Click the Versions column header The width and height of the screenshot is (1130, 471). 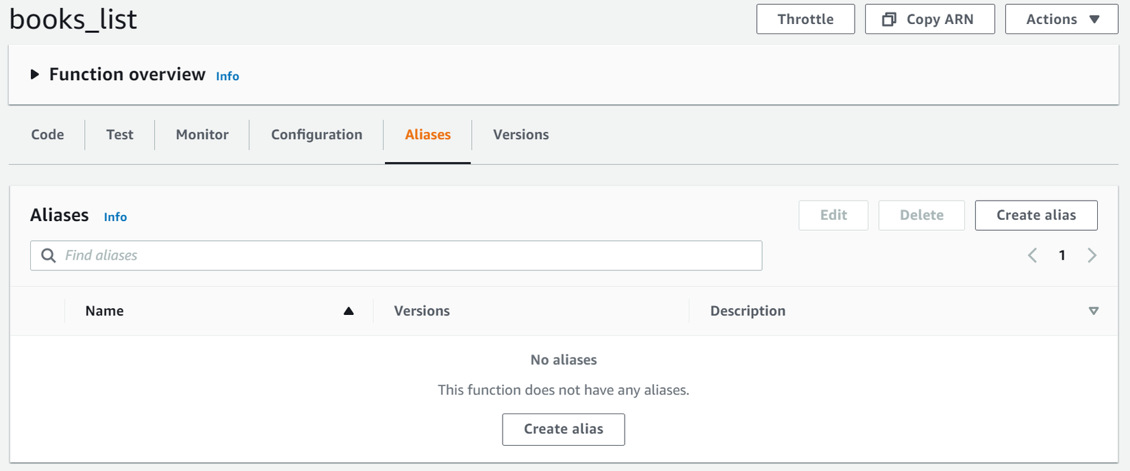pyautogui.click(x=422, y=311)
